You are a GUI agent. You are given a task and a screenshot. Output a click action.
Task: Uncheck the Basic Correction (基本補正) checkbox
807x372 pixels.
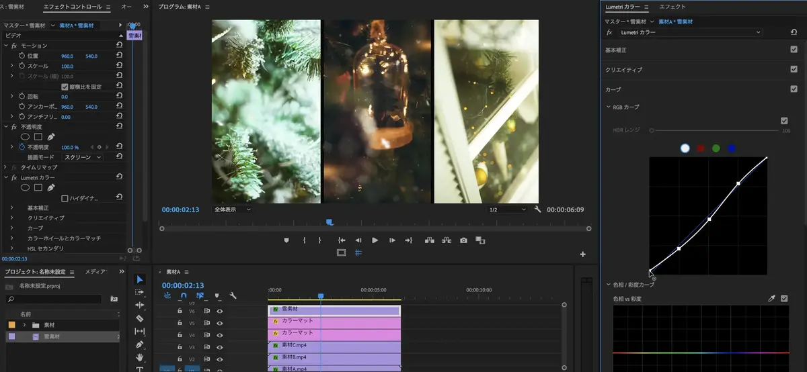click(x=794, y=50)
